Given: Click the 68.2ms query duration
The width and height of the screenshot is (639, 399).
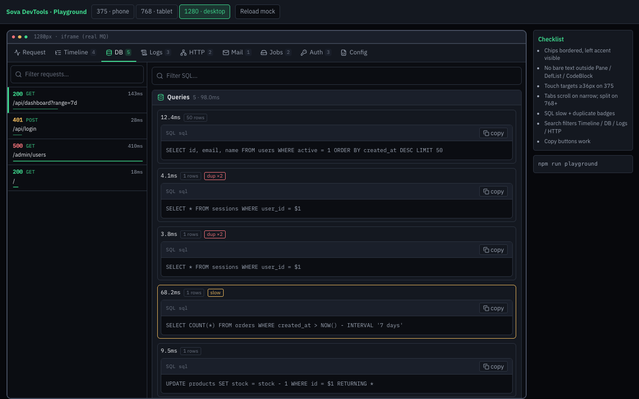Looking at the screenshot, I should [171, 293].
